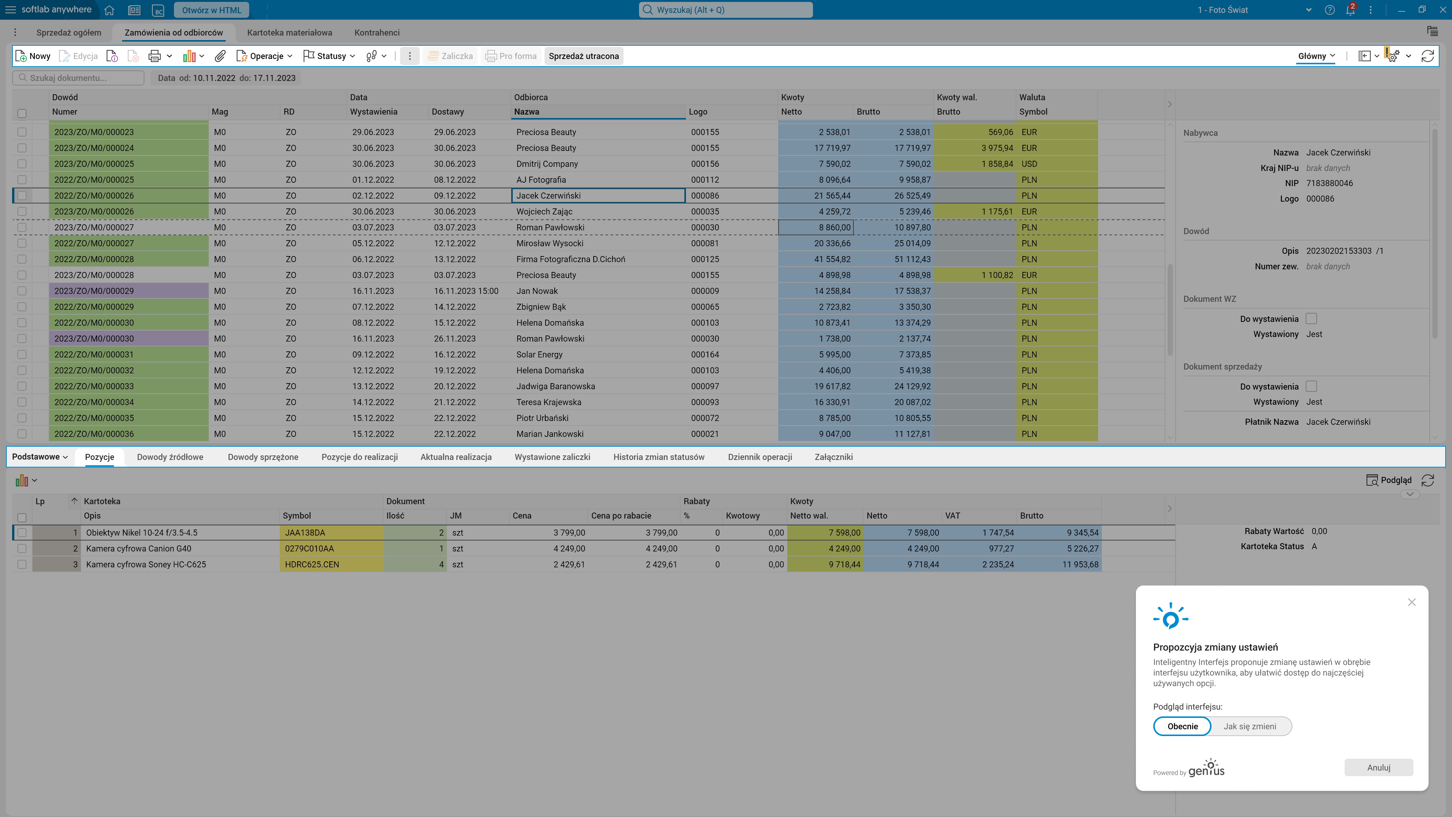Select Jak się zmieni preview toggle
Screen dimensions: 1452x817
1250,726
